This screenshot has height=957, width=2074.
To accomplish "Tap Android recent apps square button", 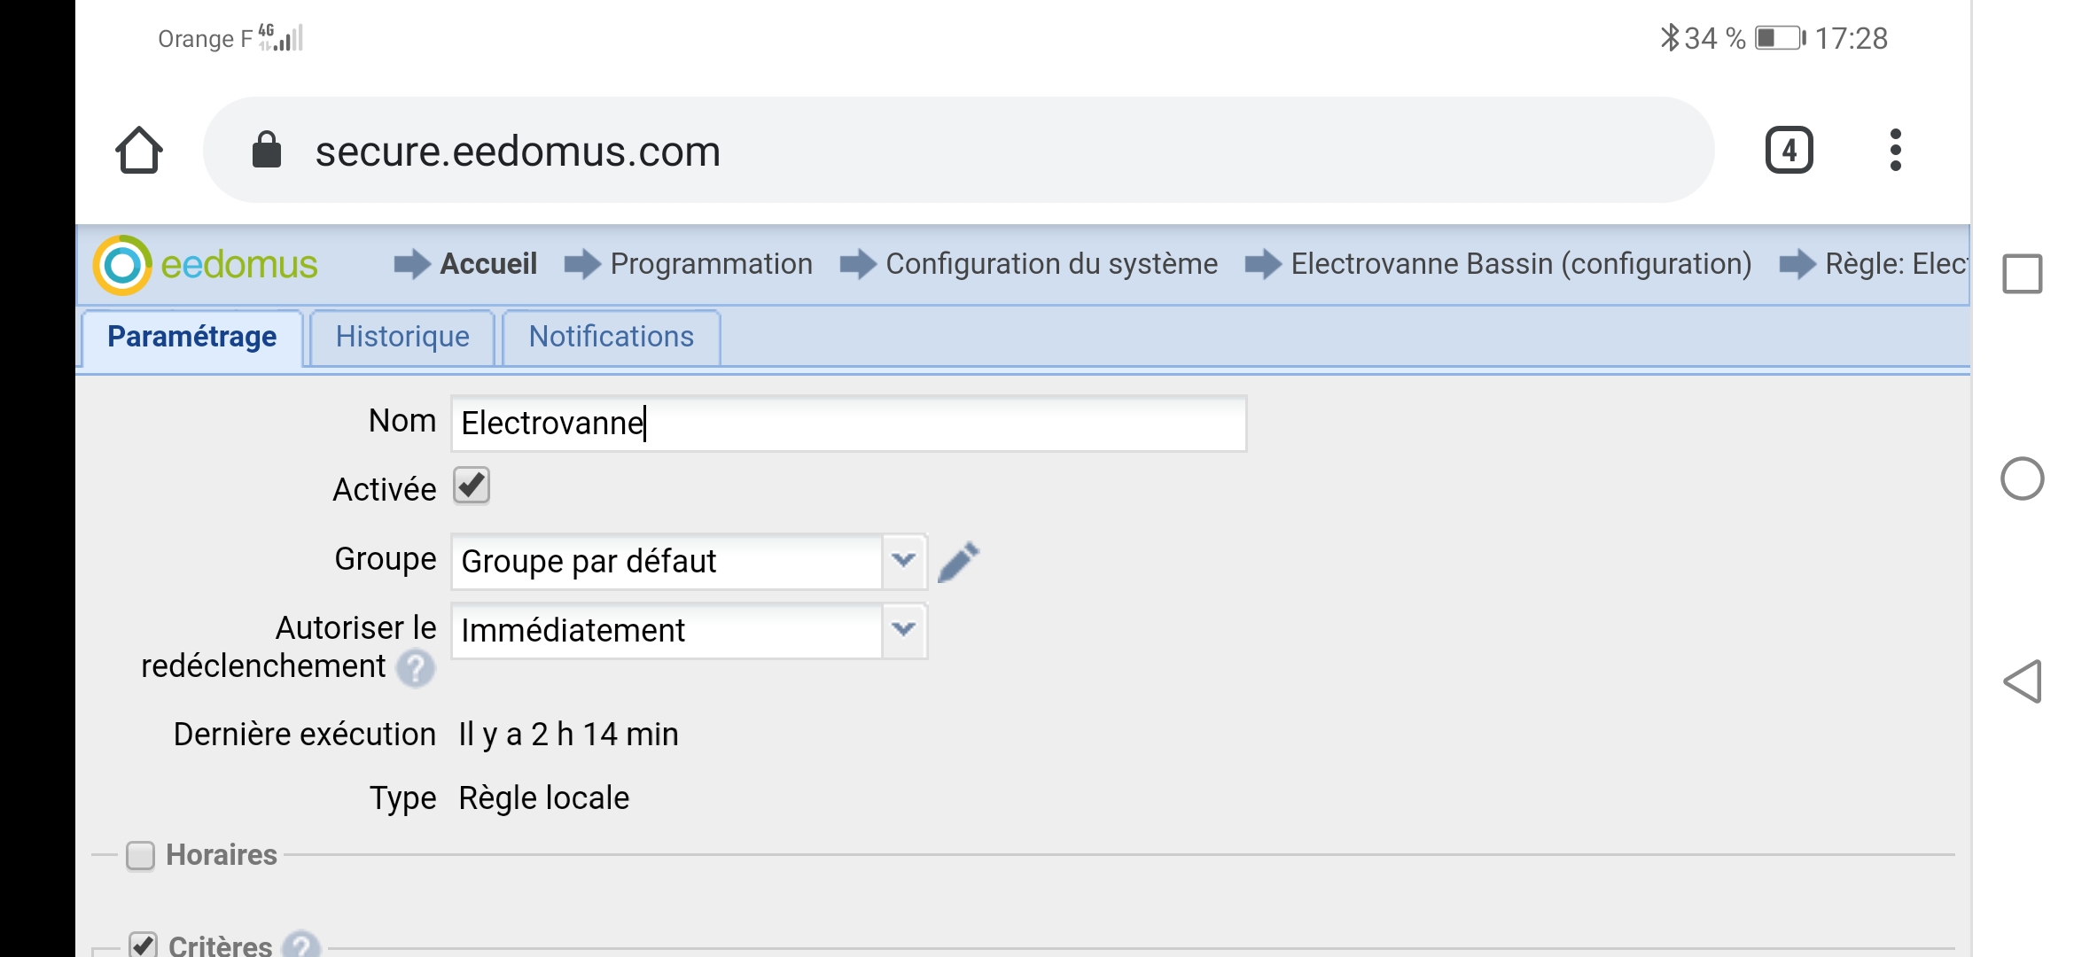I will 2023,273.
